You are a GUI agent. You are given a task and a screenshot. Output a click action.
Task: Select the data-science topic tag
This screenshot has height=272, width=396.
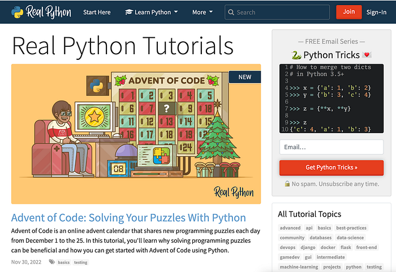[x=350, y=238]
